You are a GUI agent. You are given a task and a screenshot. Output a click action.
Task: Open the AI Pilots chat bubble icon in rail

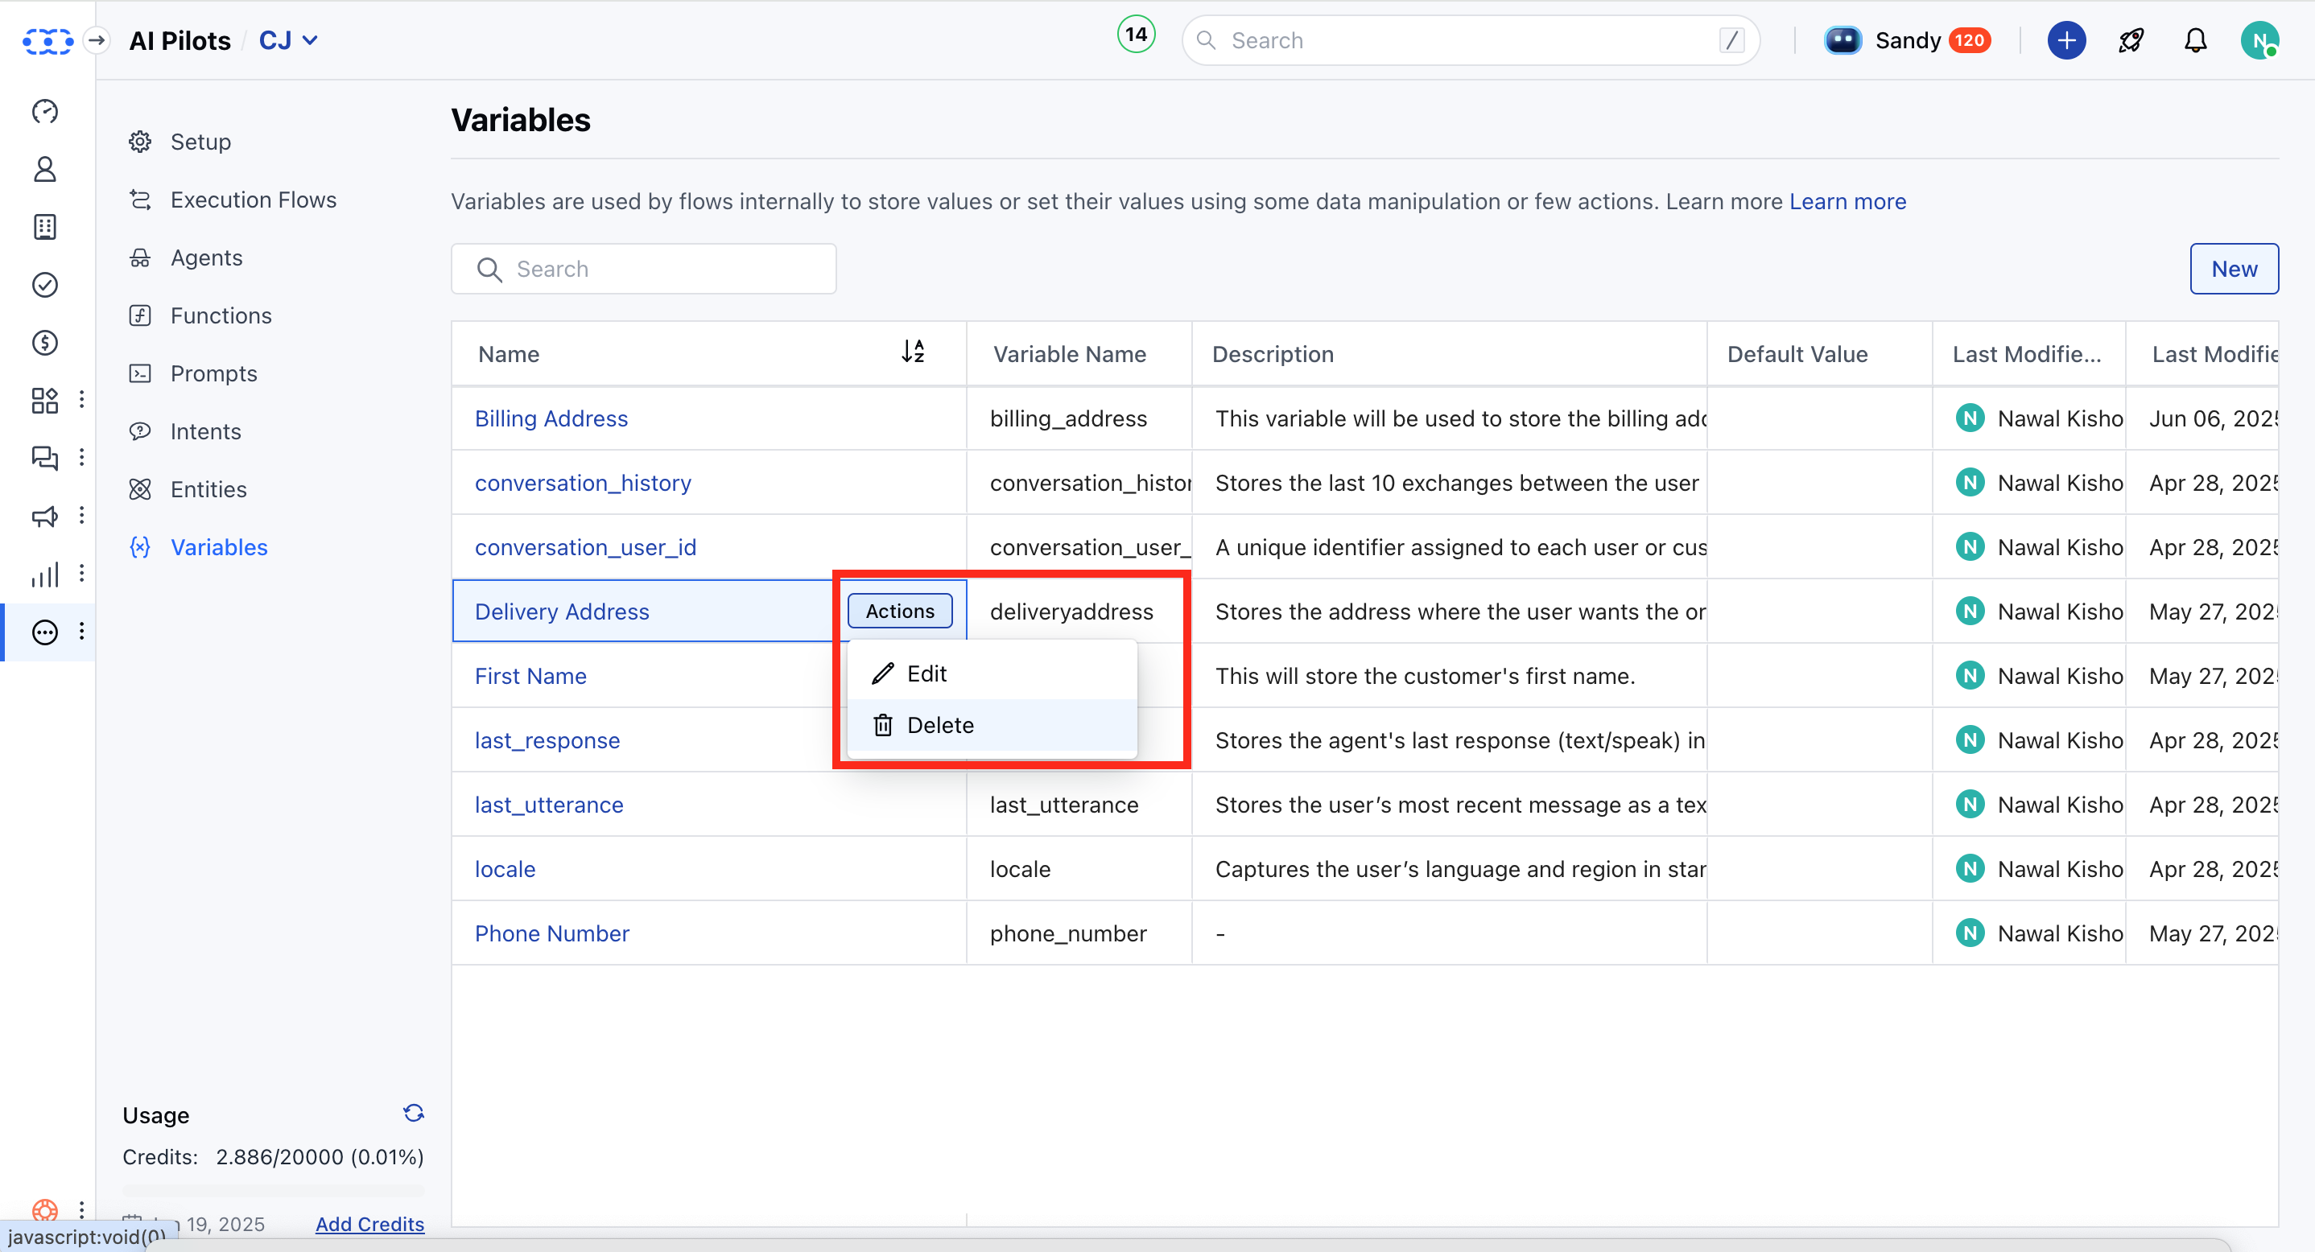click(x=45, y=632)
